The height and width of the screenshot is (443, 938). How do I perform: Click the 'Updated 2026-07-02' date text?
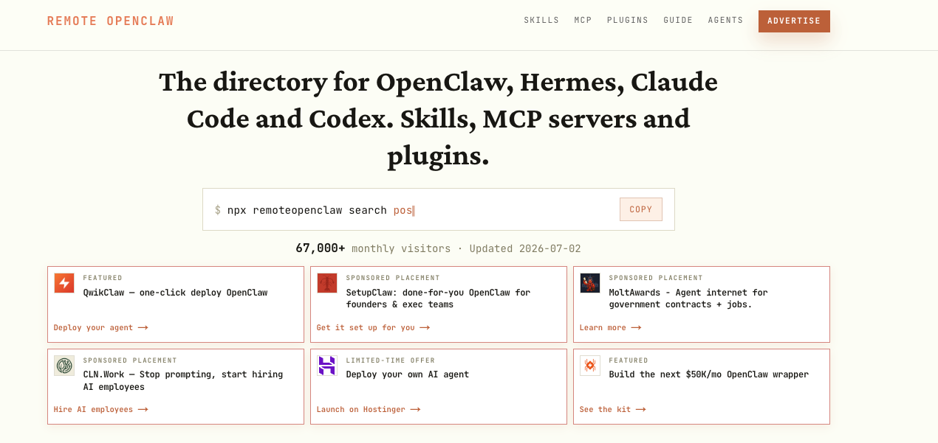click(x=525, y=248)
